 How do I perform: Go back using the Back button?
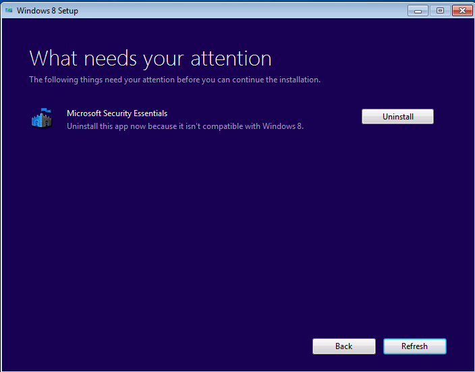tap(343, 346)
